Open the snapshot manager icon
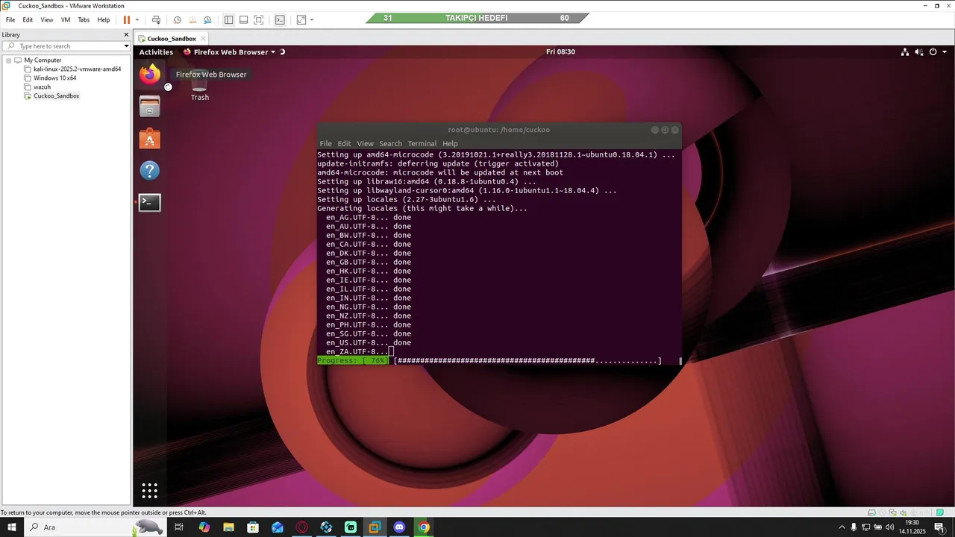The width and height of the screenshot is (955, 537). tap(207, 19)
